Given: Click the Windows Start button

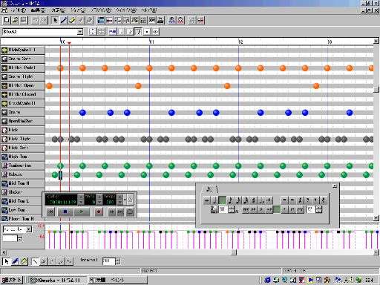Looking at the screenshot, I should click(12, 280).
